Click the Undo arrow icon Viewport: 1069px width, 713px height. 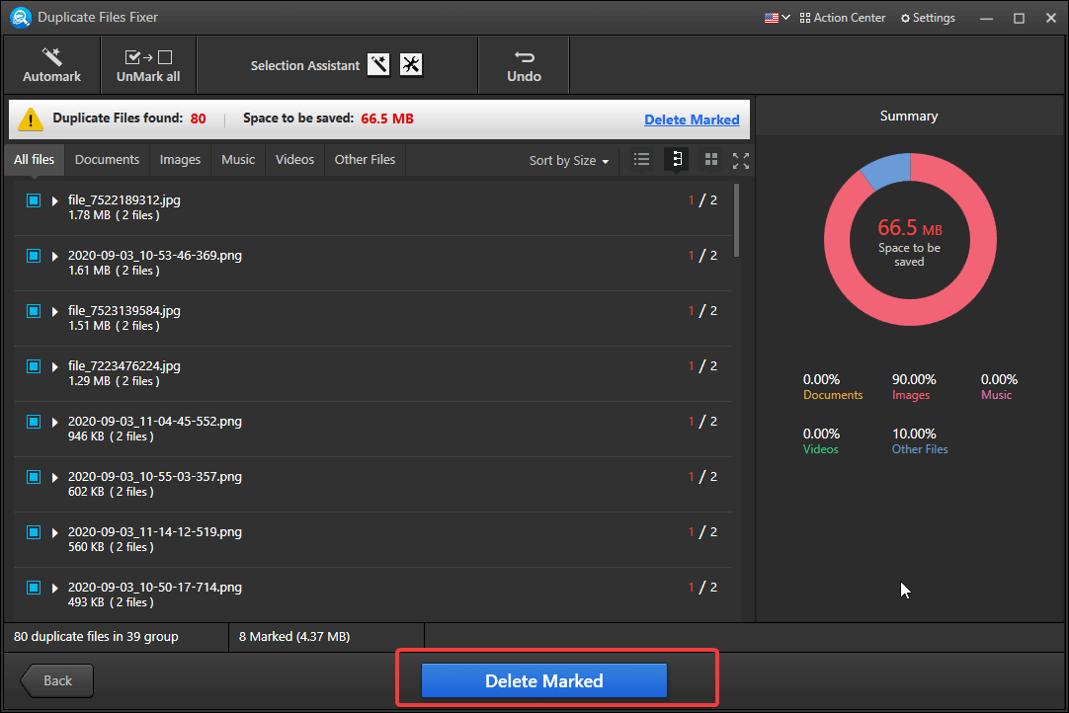point(525,56)
